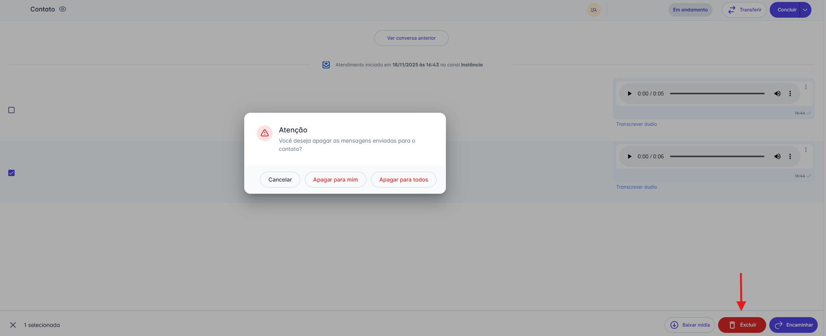The image size is (826, 336).
Task: Choose Apagar para todos
Action: pyautogui.click(x=403, y=180)
